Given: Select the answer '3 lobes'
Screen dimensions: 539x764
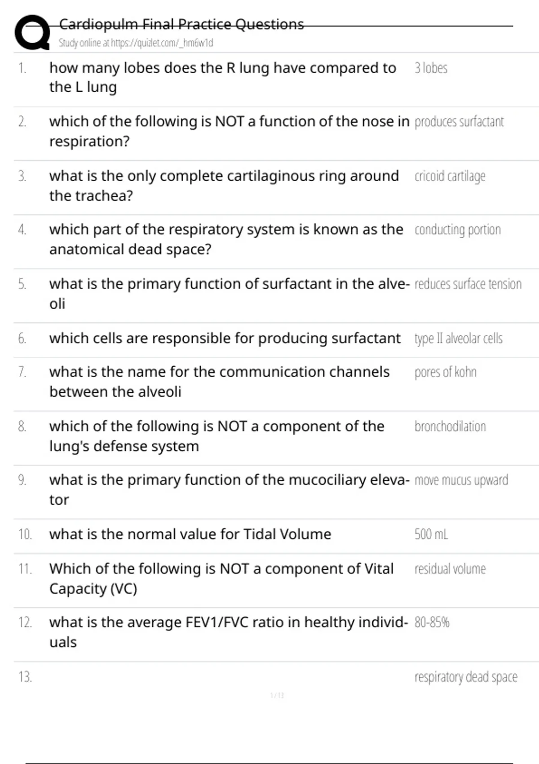Looking at the screenshot, I should (x=431, y=68).
